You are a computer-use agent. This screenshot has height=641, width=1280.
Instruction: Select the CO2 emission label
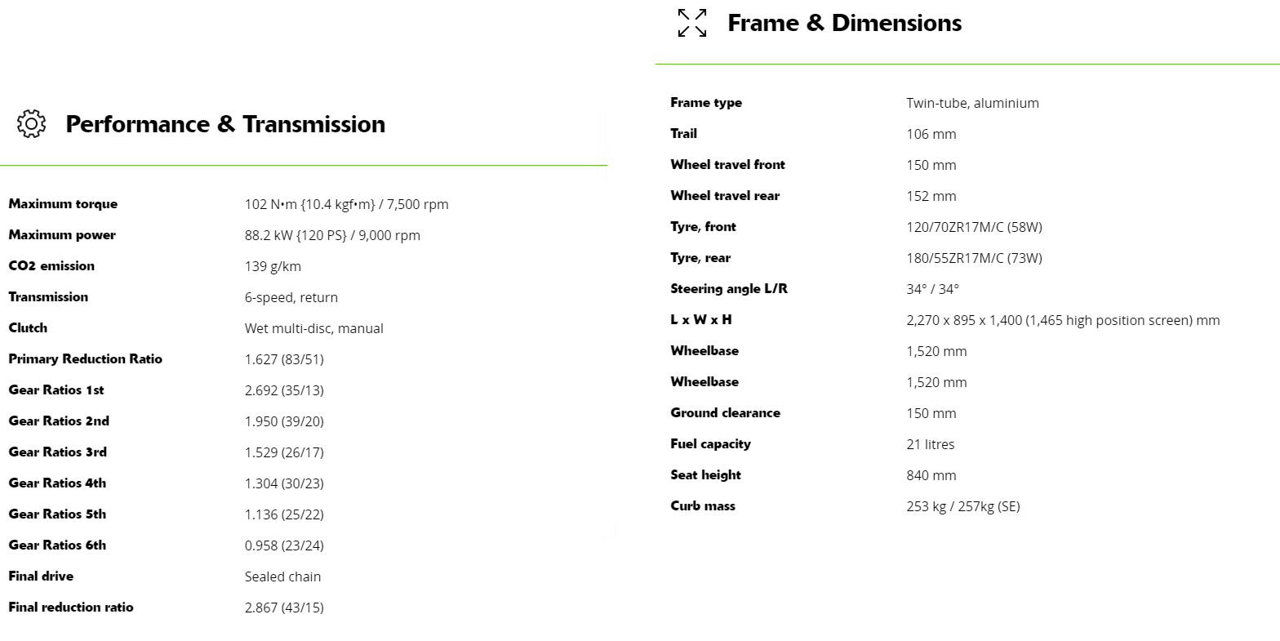pos(51,266)
